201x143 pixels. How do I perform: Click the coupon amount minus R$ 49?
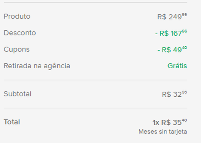click(172, 50)
